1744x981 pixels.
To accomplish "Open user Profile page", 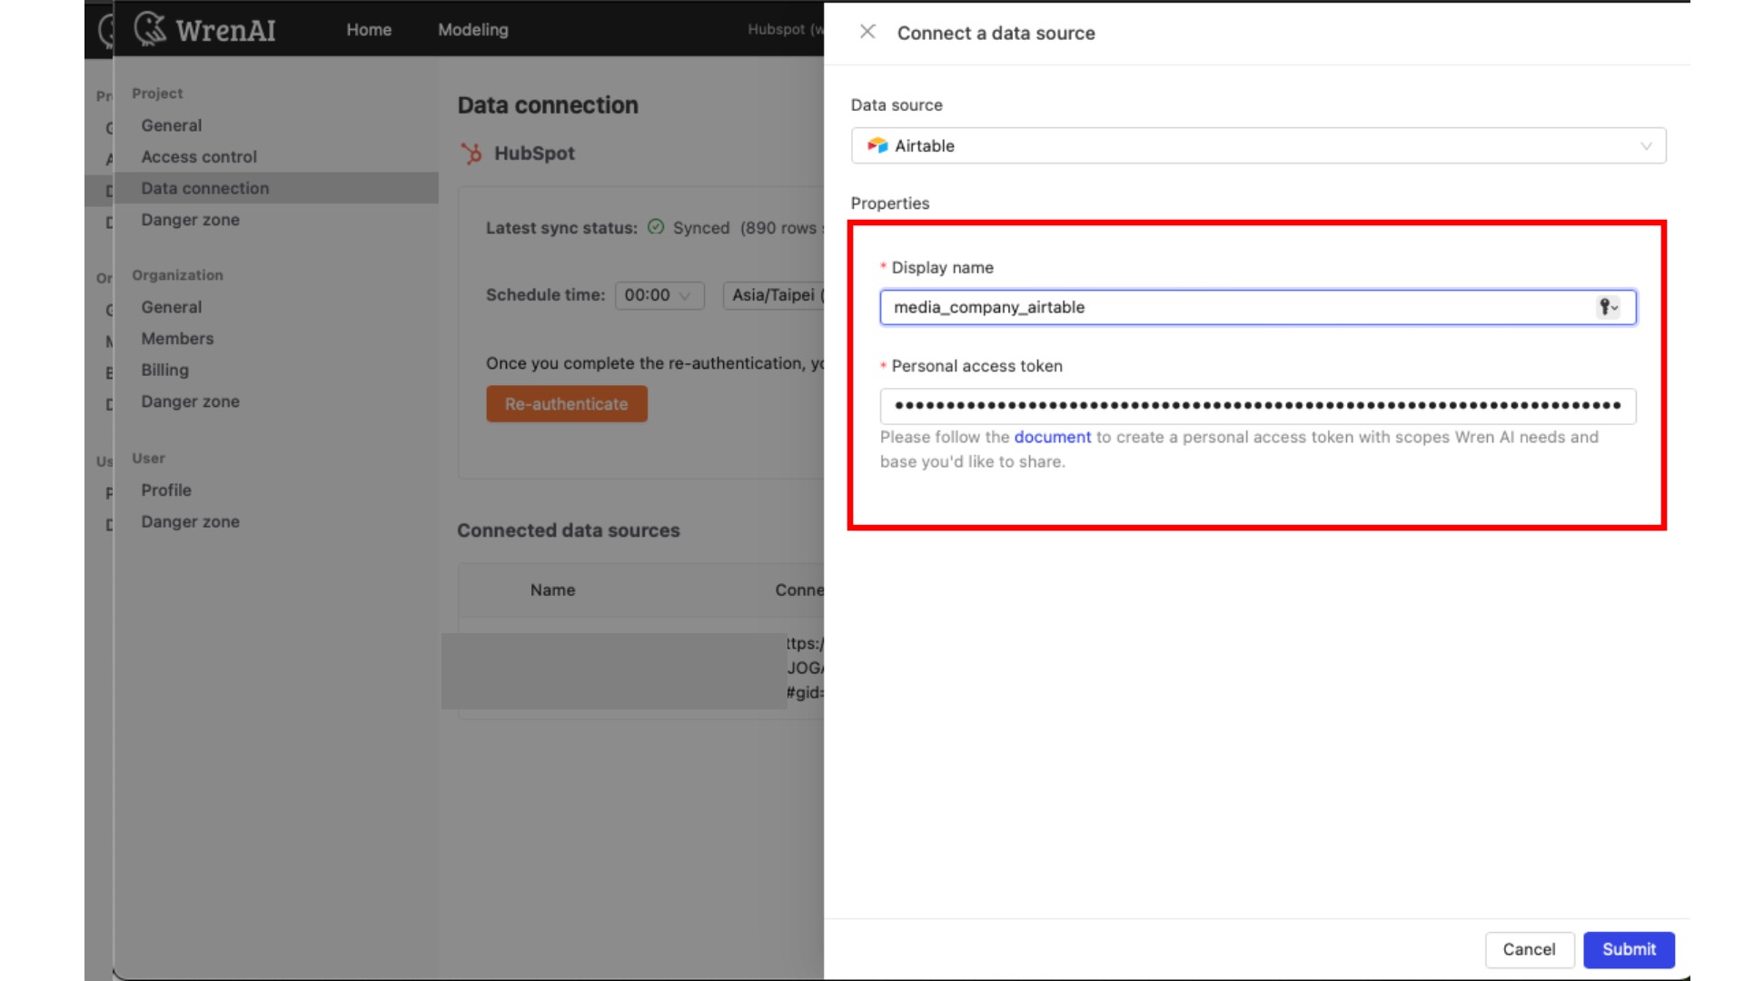I will point(166,490).
